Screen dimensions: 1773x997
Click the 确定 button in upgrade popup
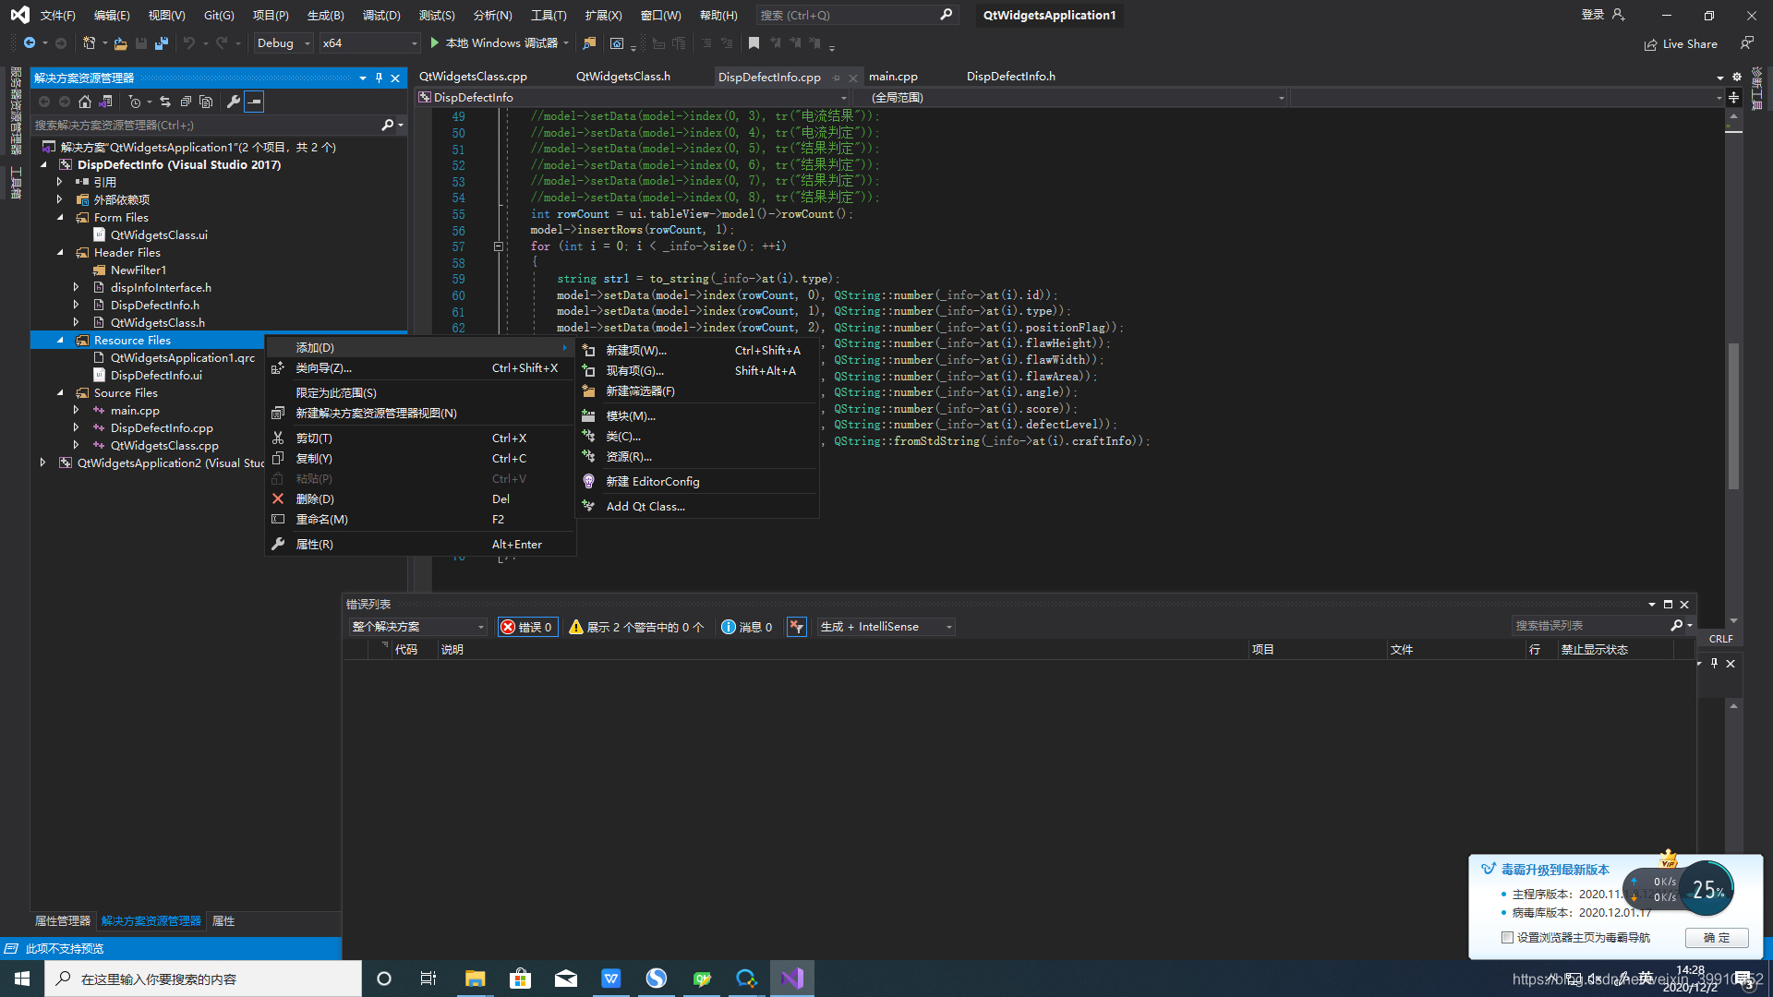pos(1716,937)
